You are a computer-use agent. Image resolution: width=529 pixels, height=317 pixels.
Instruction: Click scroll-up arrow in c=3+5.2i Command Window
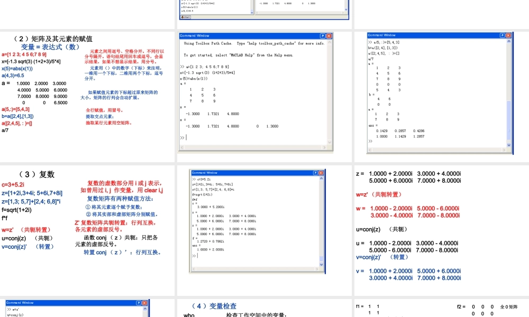point(321,179)
